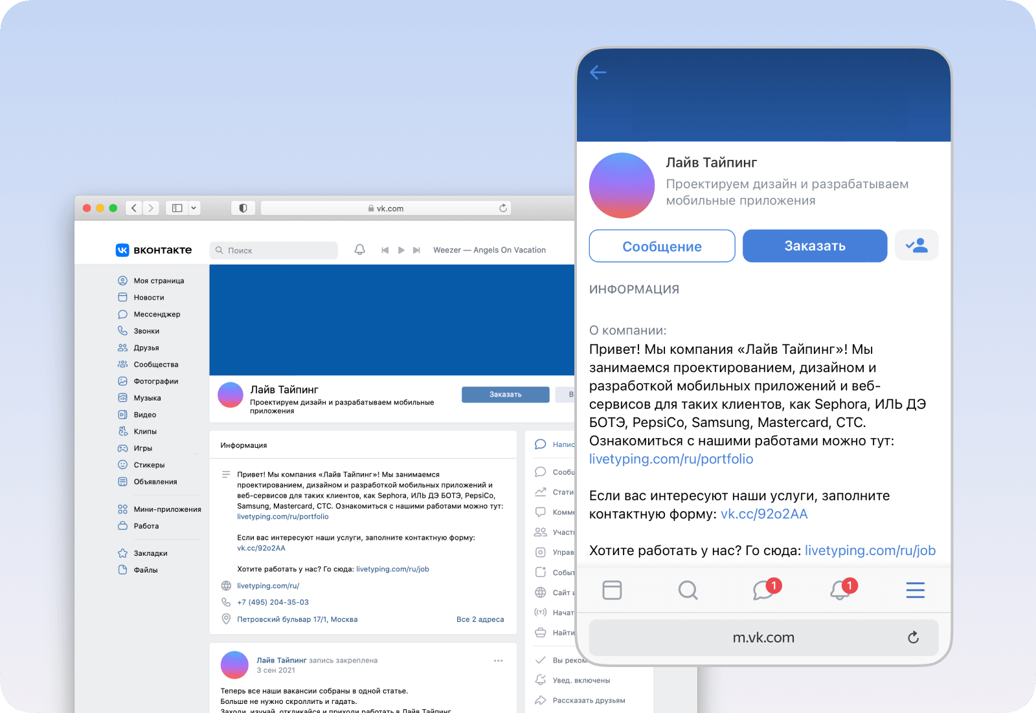Screen dimensions: 1036x713
Task: Click the Файлы sidebar icon
Action: point(122,570)
